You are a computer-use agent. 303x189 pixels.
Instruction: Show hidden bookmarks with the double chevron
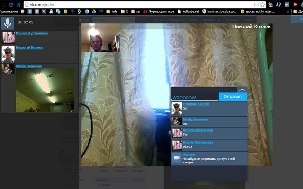coord(288,12)
